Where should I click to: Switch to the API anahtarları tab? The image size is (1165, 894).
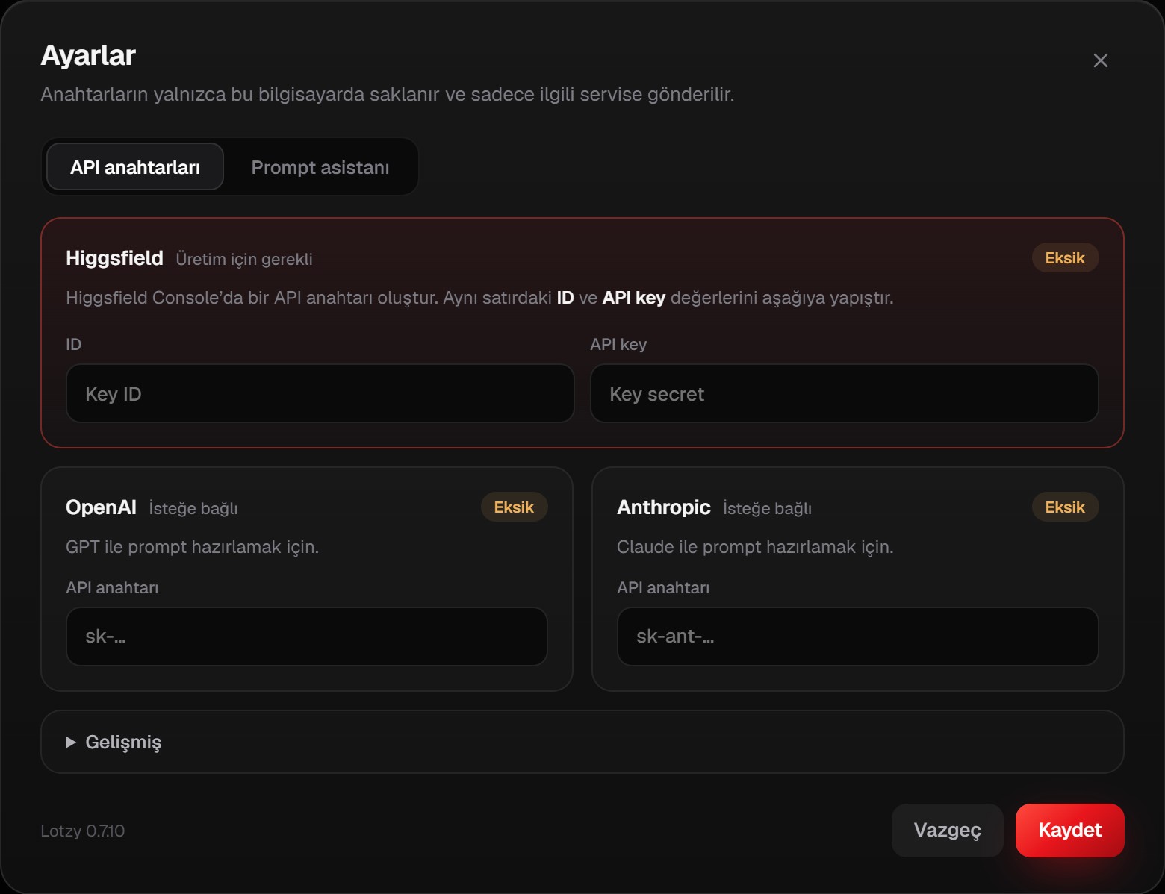[135, 167]
